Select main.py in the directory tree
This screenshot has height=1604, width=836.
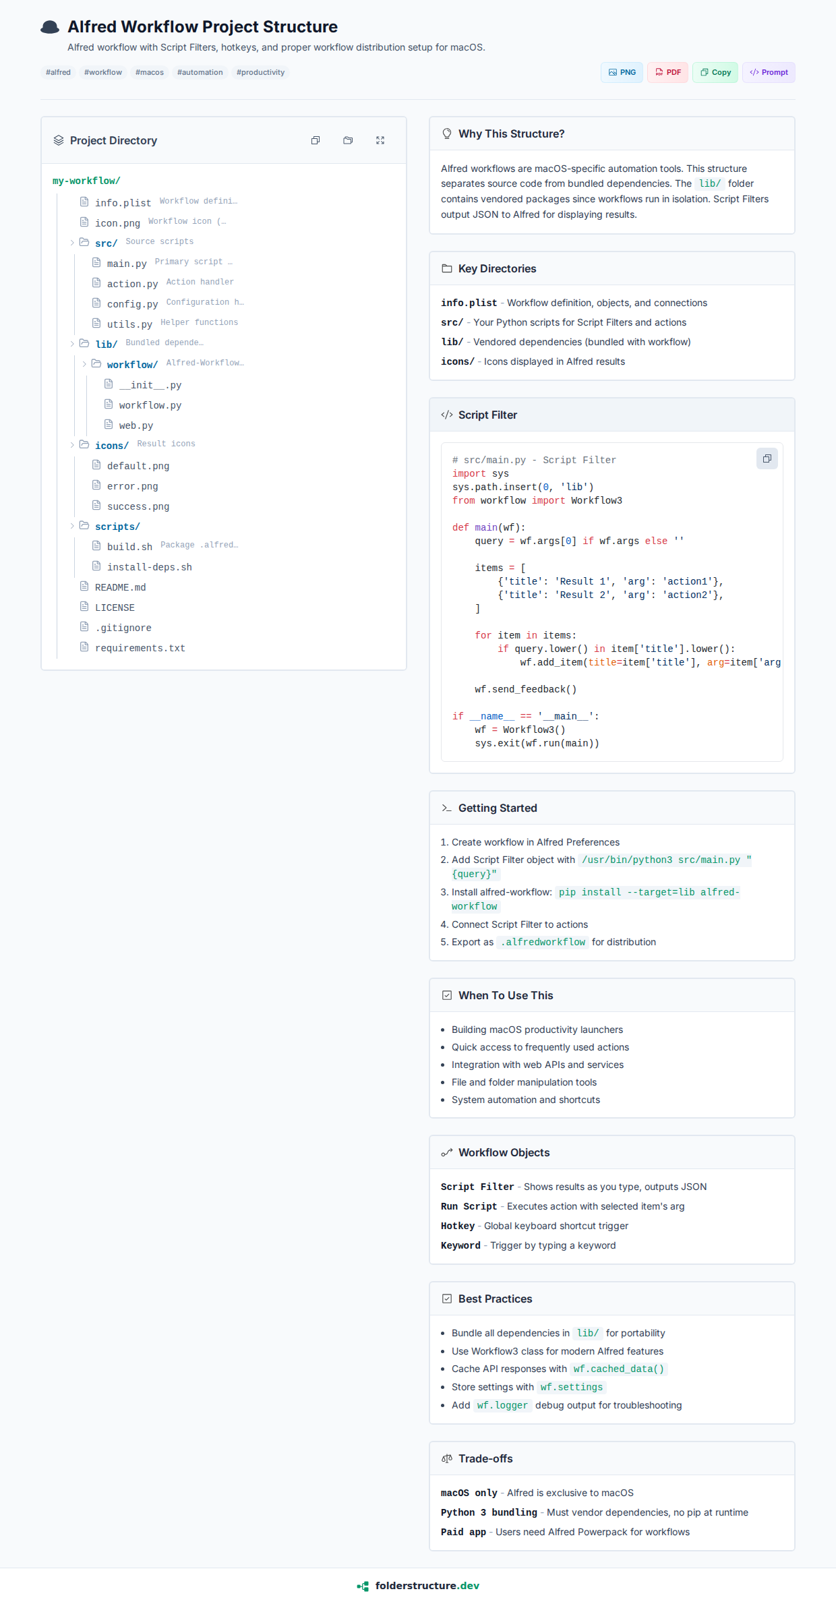[127, 263]
